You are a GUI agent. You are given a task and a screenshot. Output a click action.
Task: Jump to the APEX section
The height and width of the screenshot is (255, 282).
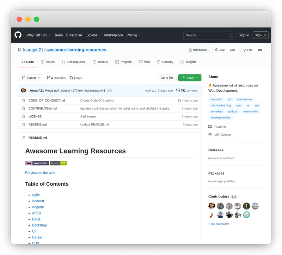[x=37, y=213]
